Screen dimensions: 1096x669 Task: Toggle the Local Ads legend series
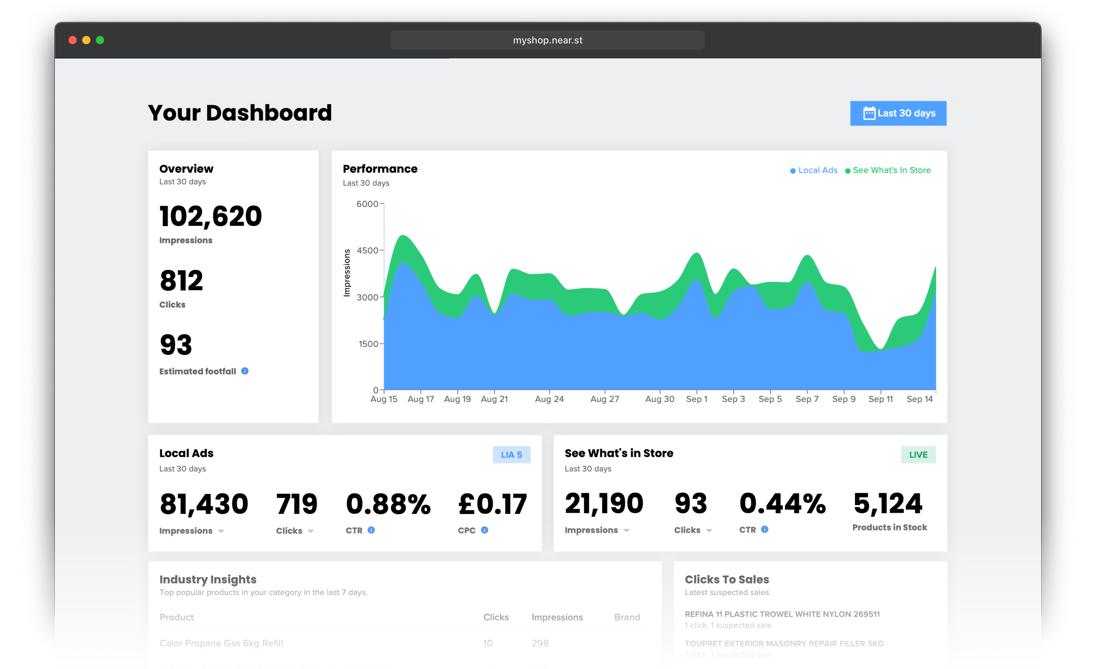tap(813, 170)
